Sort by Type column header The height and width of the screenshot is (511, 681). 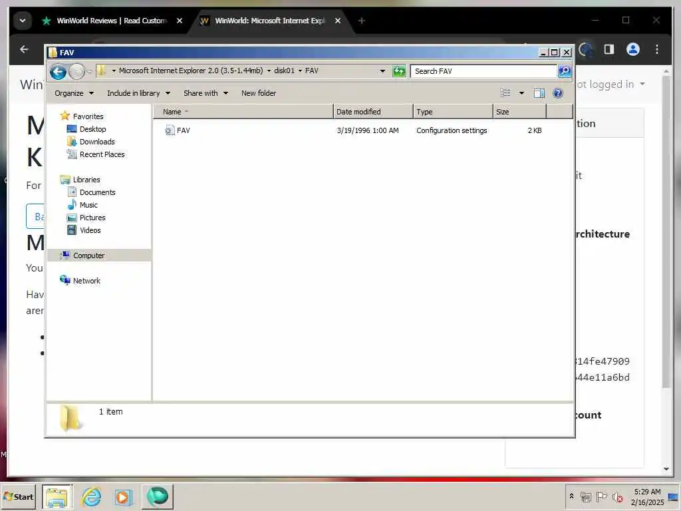[453, 112]
